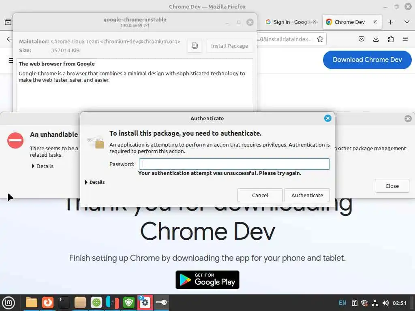415x311 pixels.
Task: Cancel the authentication dialog
Action: click(260, 195)
